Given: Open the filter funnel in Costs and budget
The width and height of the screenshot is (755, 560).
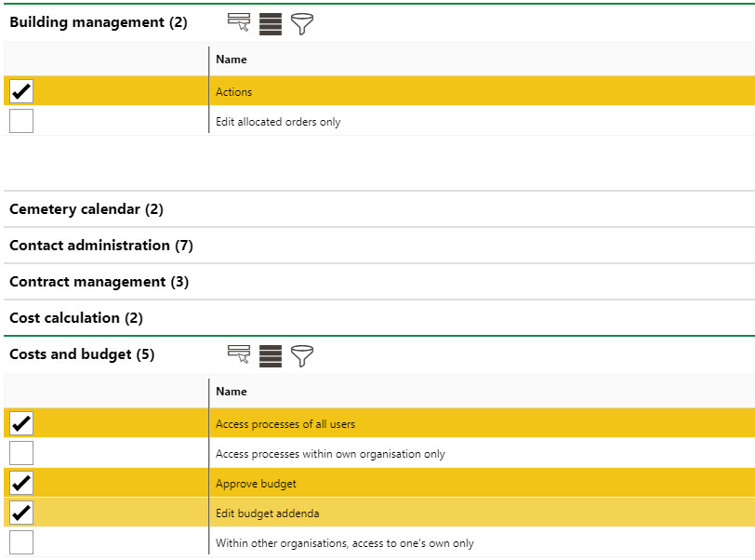Looking at the screenshot, I should pyautogui.click(x=302, y=355).
